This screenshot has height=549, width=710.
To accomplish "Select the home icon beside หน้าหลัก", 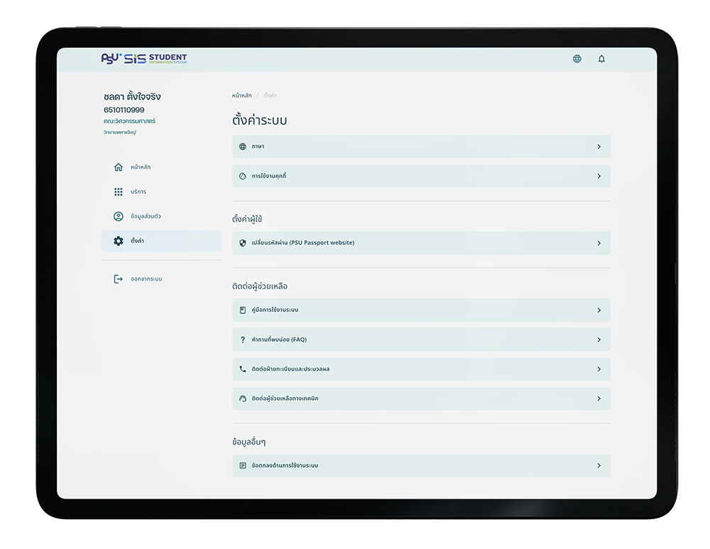I will click(118, 167).
